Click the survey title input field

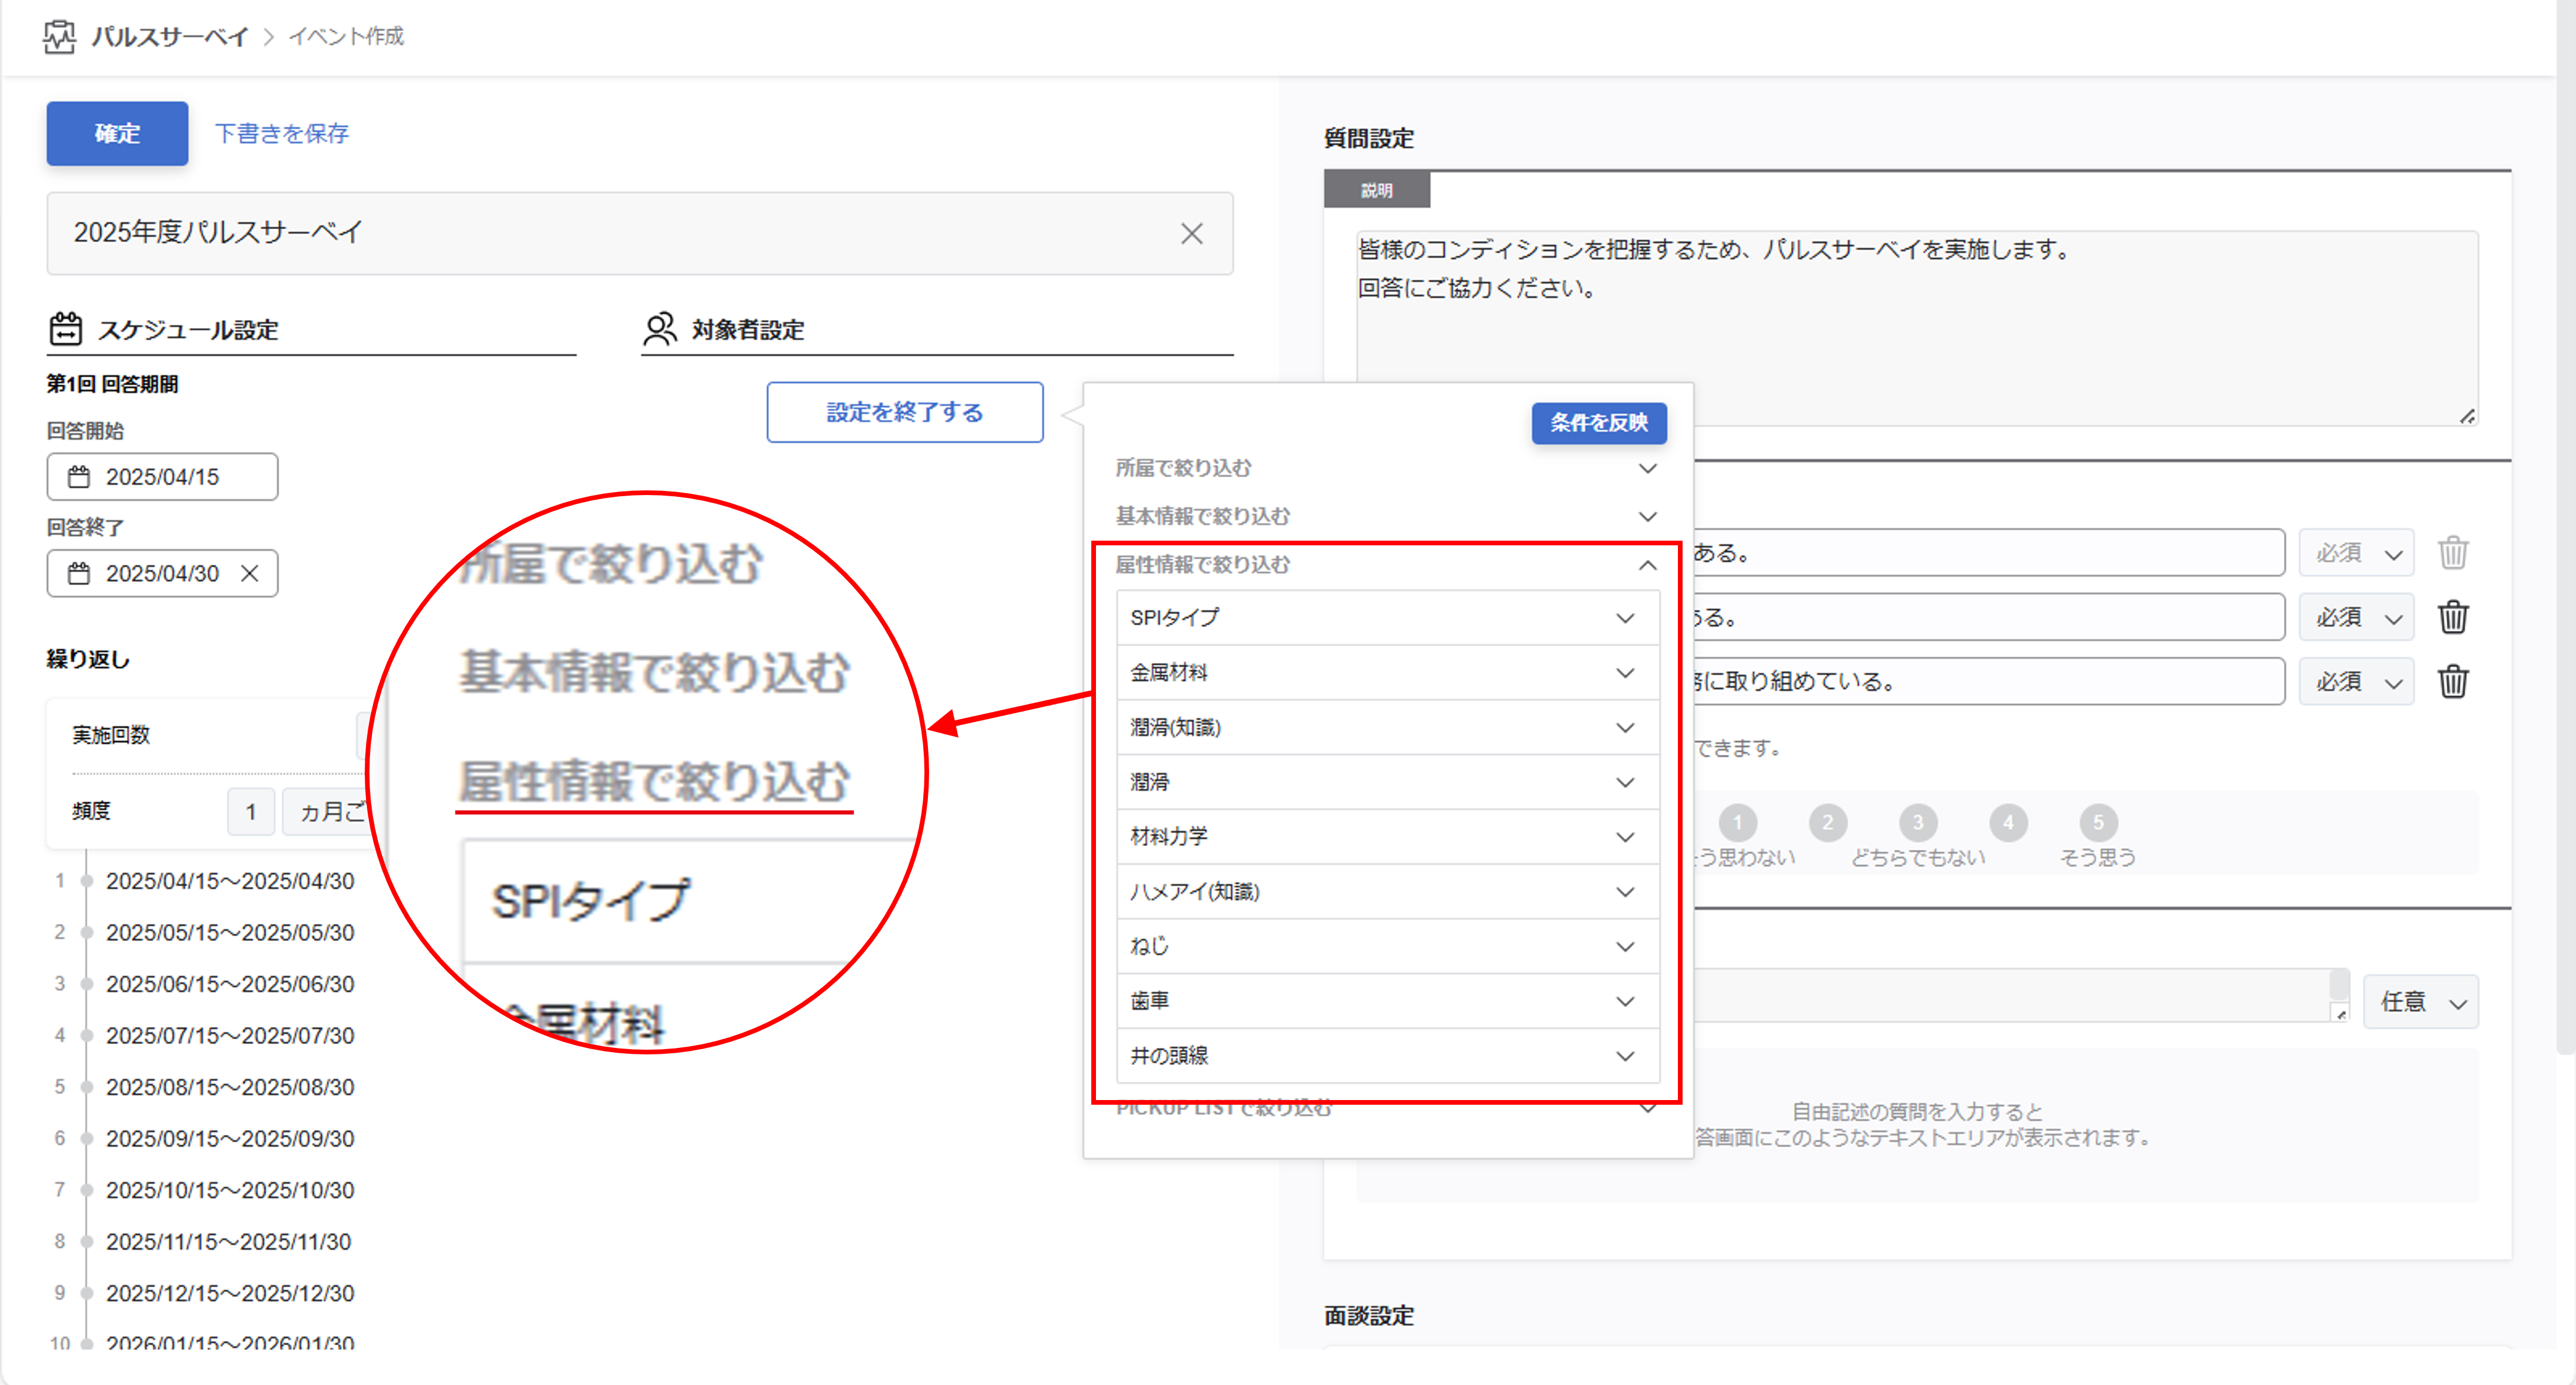pos(640,234)
